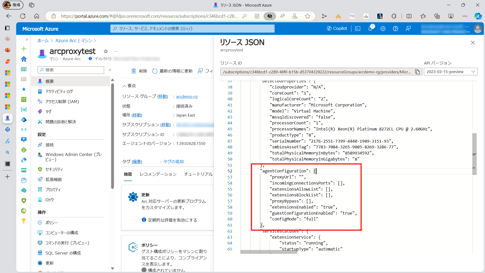485x273 pixels.
Task: Click 移動 link next to 場所
Action: click(x=137, y=115)
